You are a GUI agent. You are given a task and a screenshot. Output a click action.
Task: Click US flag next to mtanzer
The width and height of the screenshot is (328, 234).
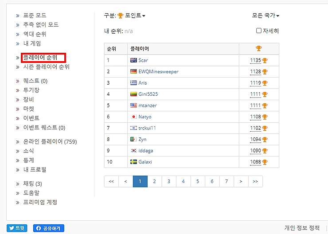coord(133,105)
